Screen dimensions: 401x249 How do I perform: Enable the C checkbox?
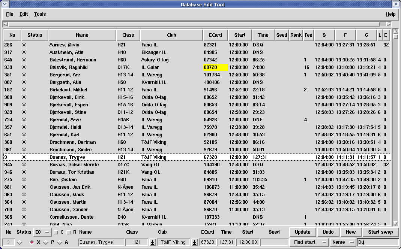tap(56, 232)
